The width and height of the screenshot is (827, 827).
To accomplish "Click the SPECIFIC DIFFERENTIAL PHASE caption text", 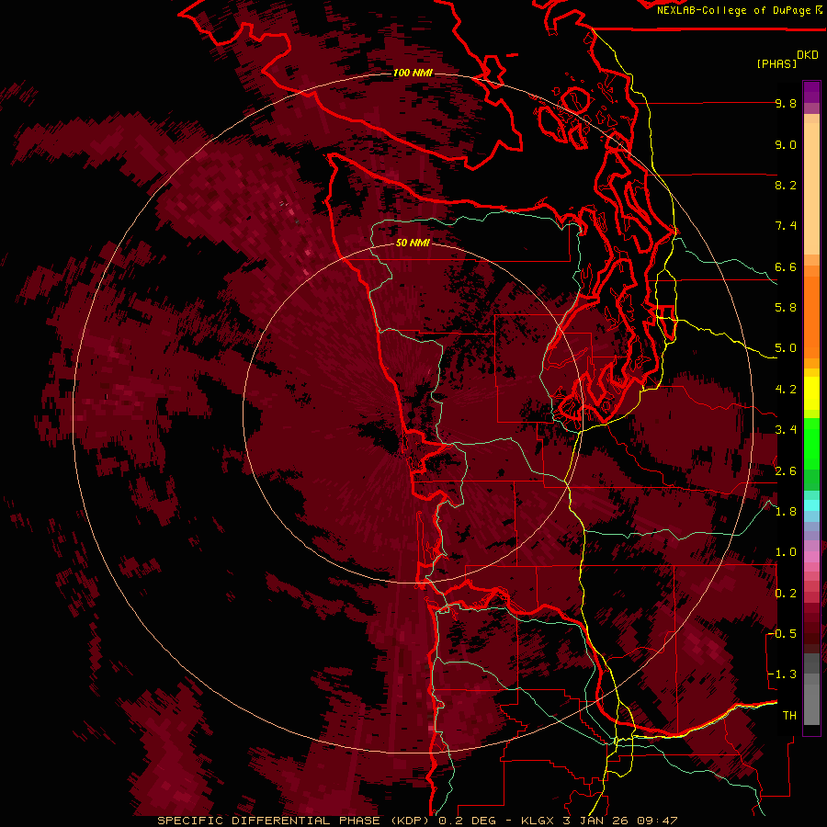I will [268, 821].
